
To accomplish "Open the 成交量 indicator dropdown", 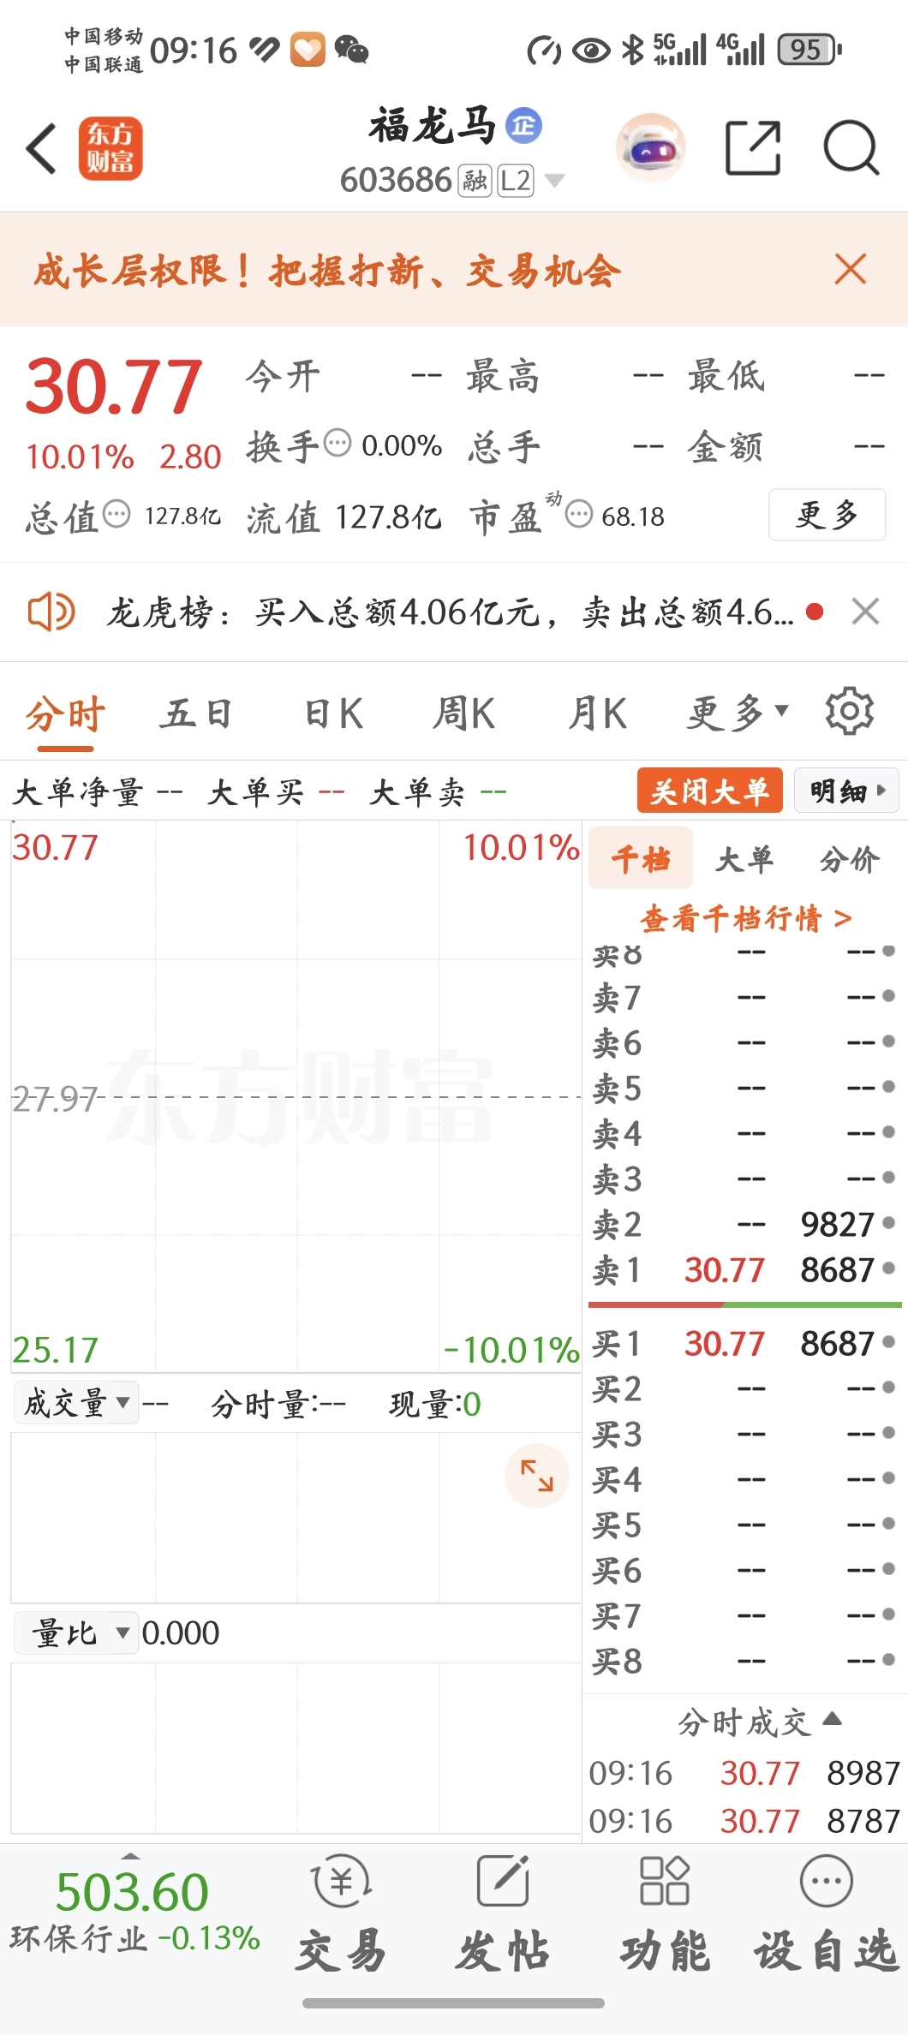I will [77, 1403].
